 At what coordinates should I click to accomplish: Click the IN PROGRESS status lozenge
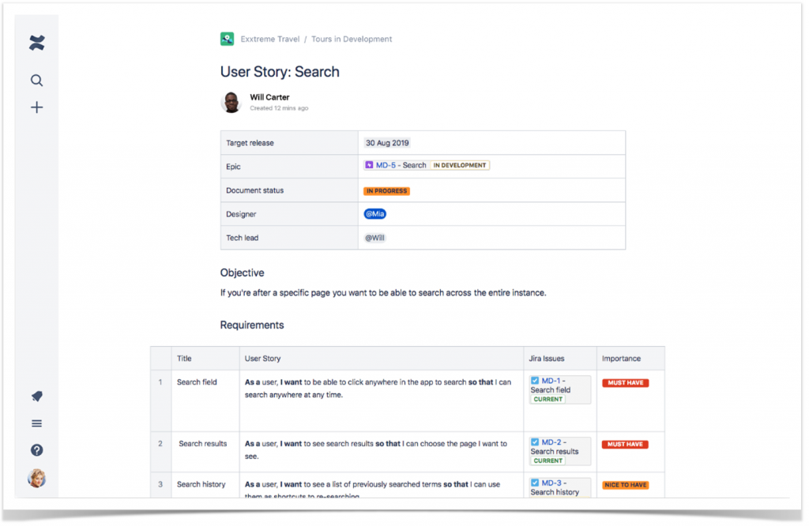tap(386, 190)
